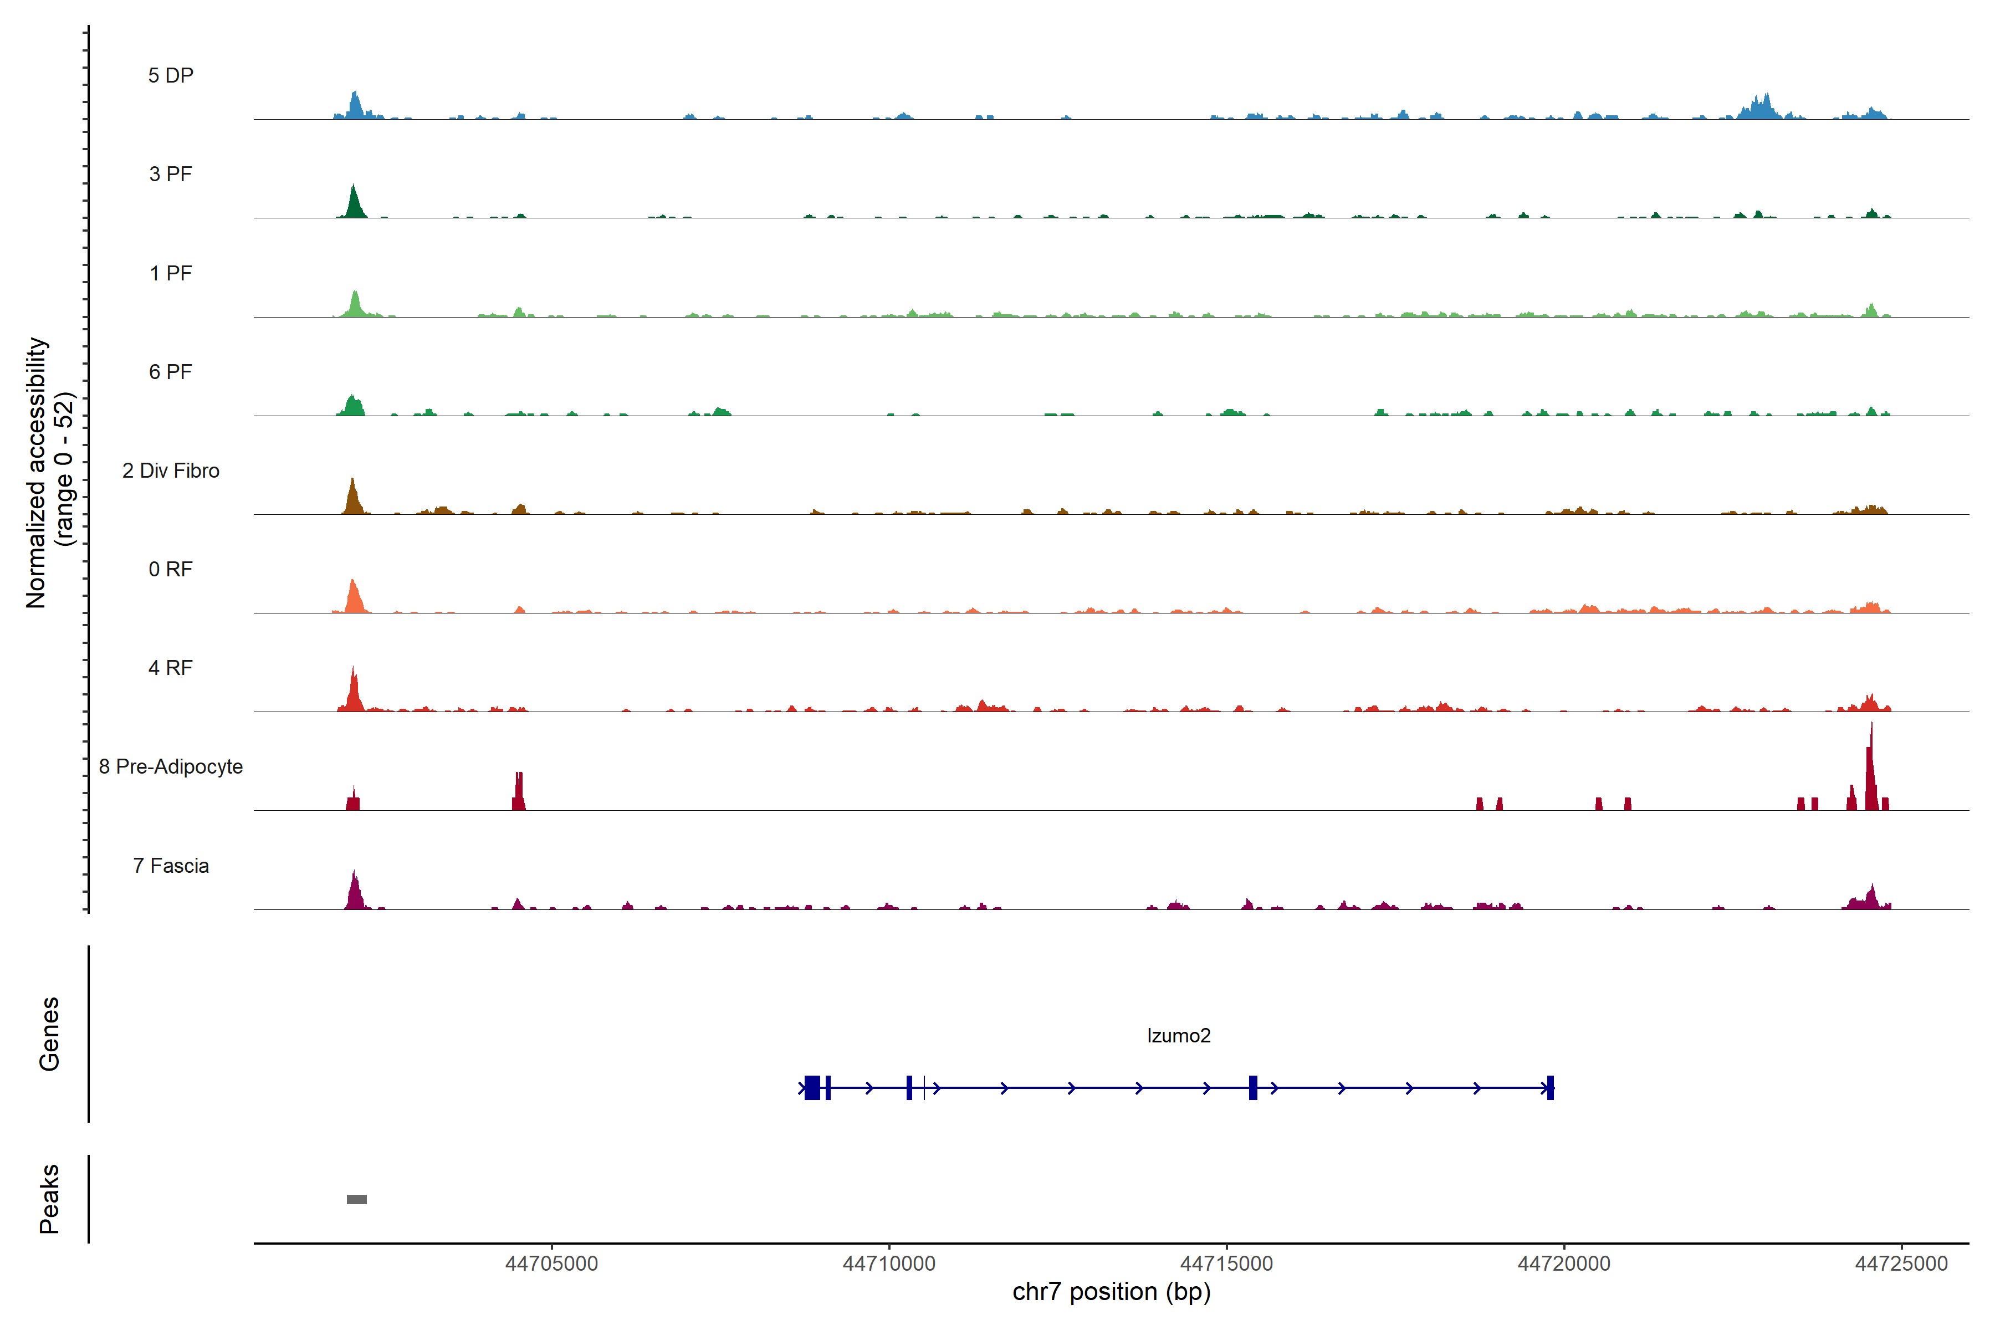
Task: Click the 7 Fascia track label
Action: tap(171, 865)
